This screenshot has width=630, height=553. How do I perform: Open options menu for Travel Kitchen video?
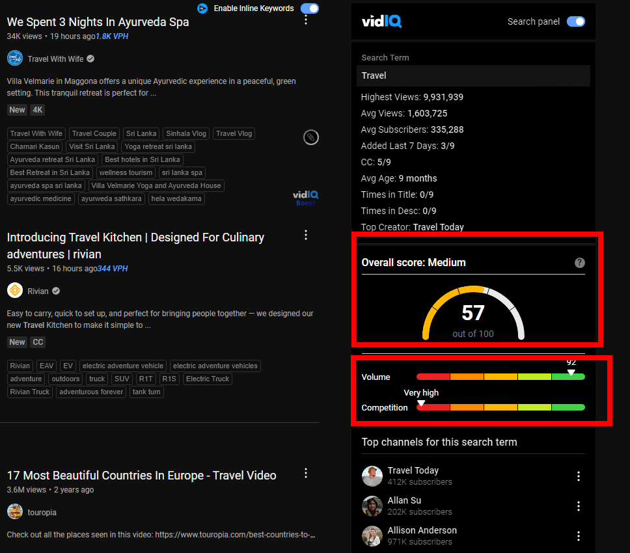tap(306, 235)
